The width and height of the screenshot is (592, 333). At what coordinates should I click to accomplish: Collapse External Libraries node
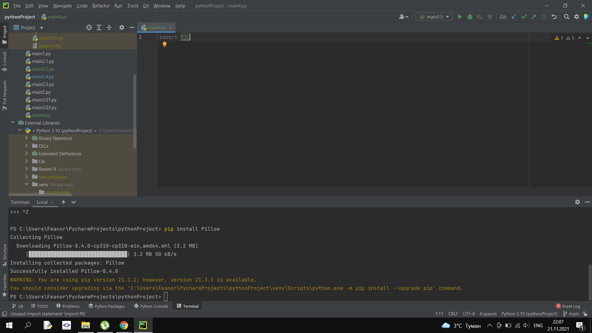coord(13,123)
